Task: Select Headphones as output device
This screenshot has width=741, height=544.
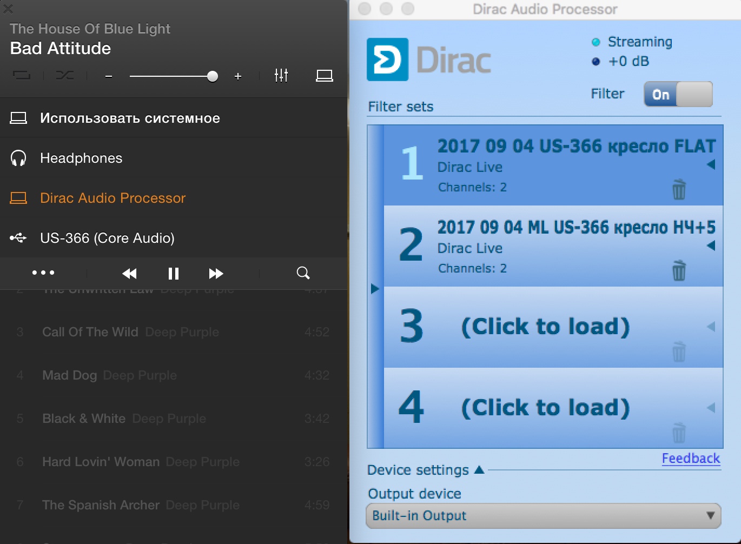Action: point(81,158)
